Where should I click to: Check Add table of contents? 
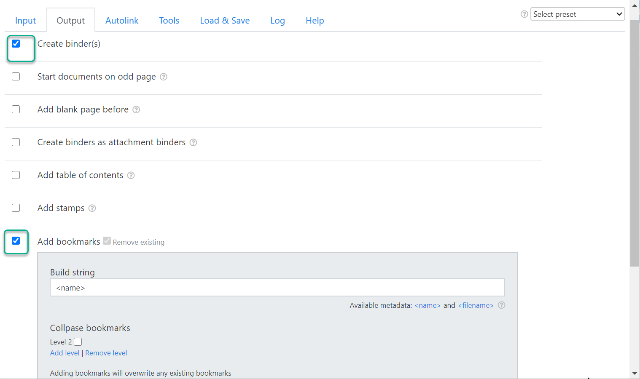point(16,175)
